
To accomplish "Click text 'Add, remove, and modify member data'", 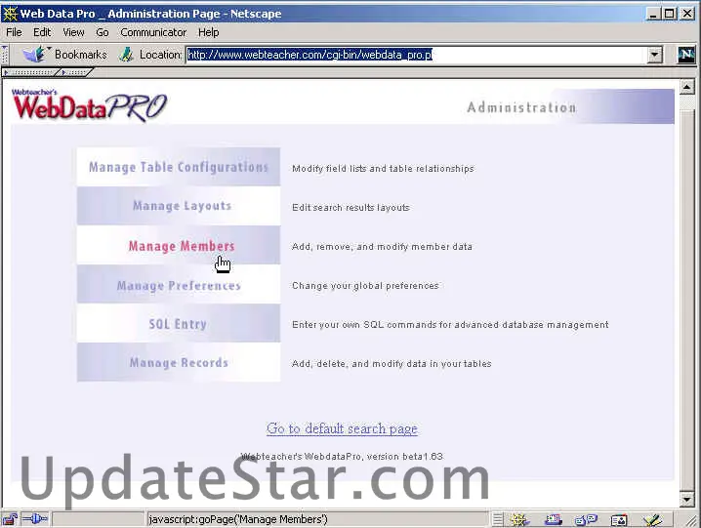I will tap(383, 246).
